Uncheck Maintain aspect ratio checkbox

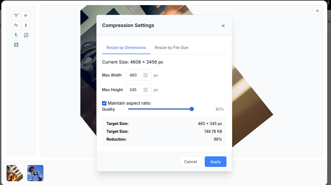pyautogui.click(x=104, y=103)
